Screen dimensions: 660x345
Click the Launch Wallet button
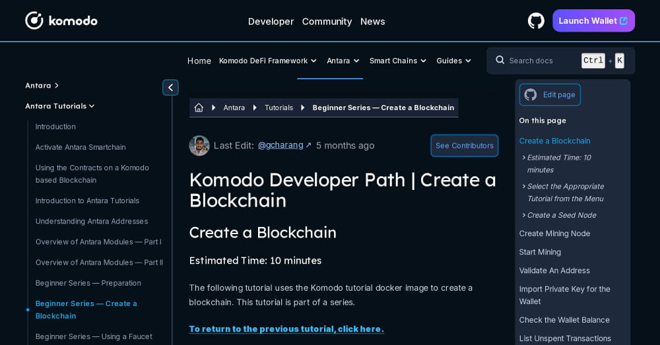tap(593, 20)
